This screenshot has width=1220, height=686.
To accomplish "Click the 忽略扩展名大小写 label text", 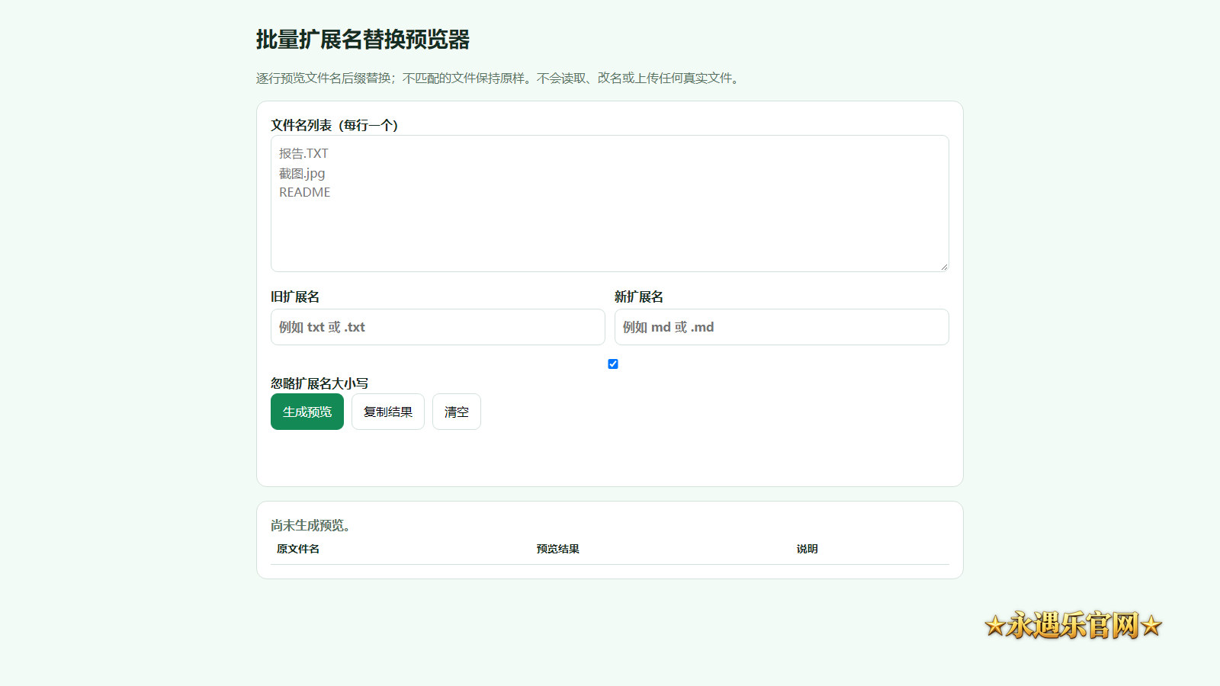I will click(319, 383).
